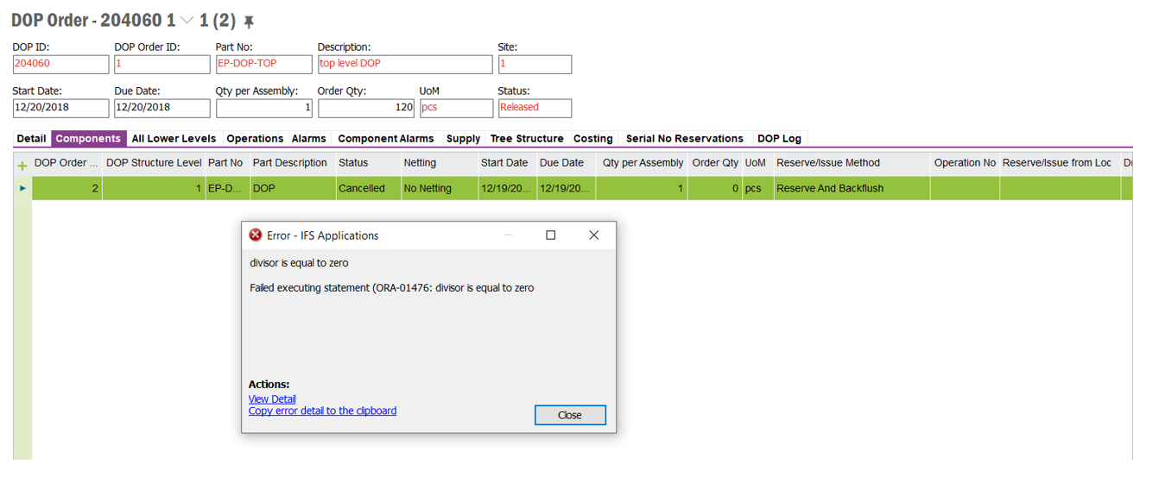
Task: Click the No Netting cell
Action: [x=440, y=188]
